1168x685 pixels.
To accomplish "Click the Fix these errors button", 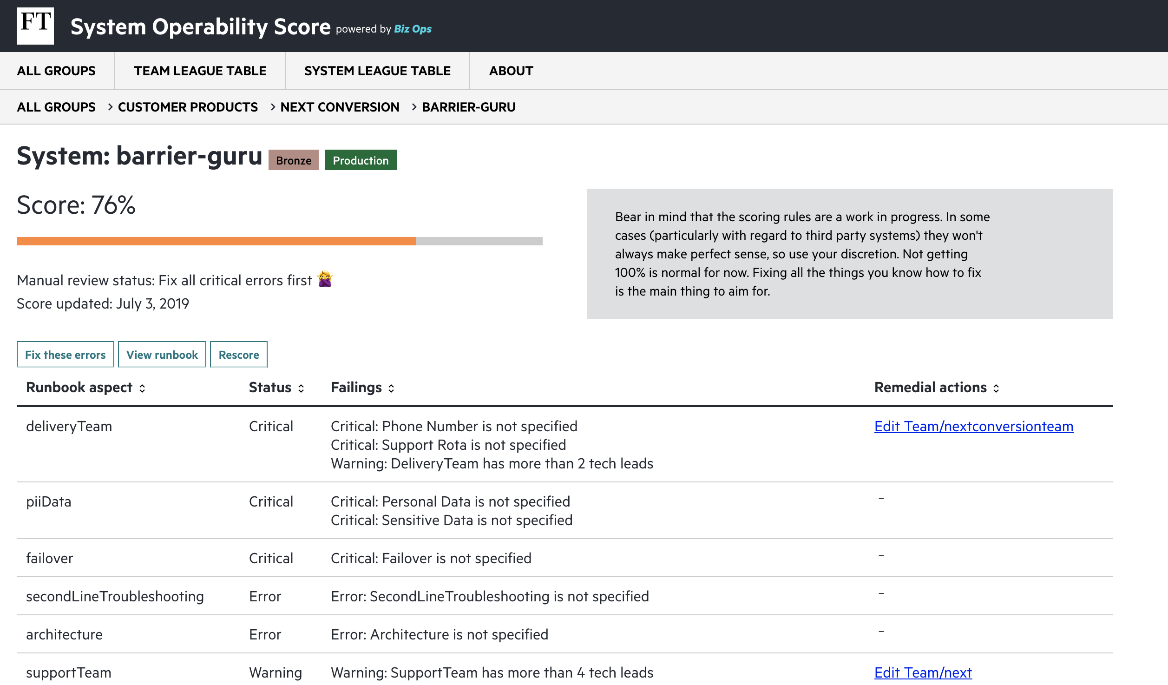I will pos(65,355).
